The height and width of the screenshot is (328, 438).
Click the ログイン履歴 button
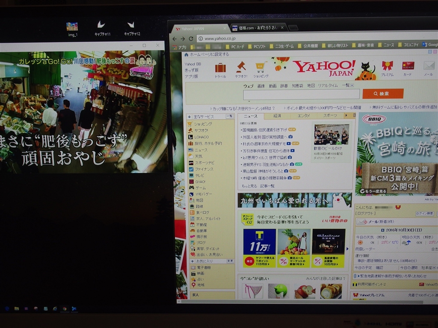coord(424,214)
